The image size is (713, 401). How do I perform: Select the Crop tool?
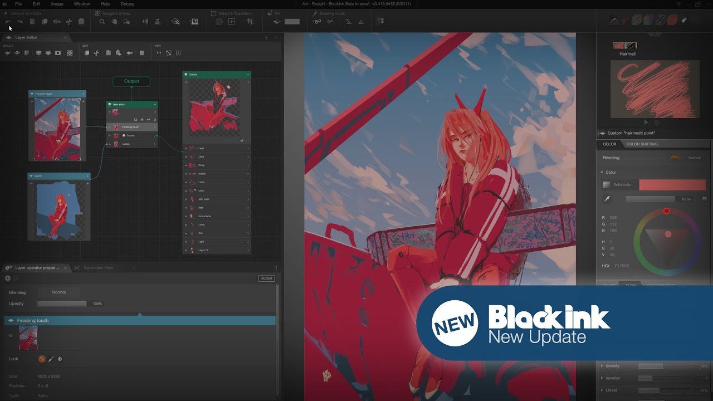(250, 22)
